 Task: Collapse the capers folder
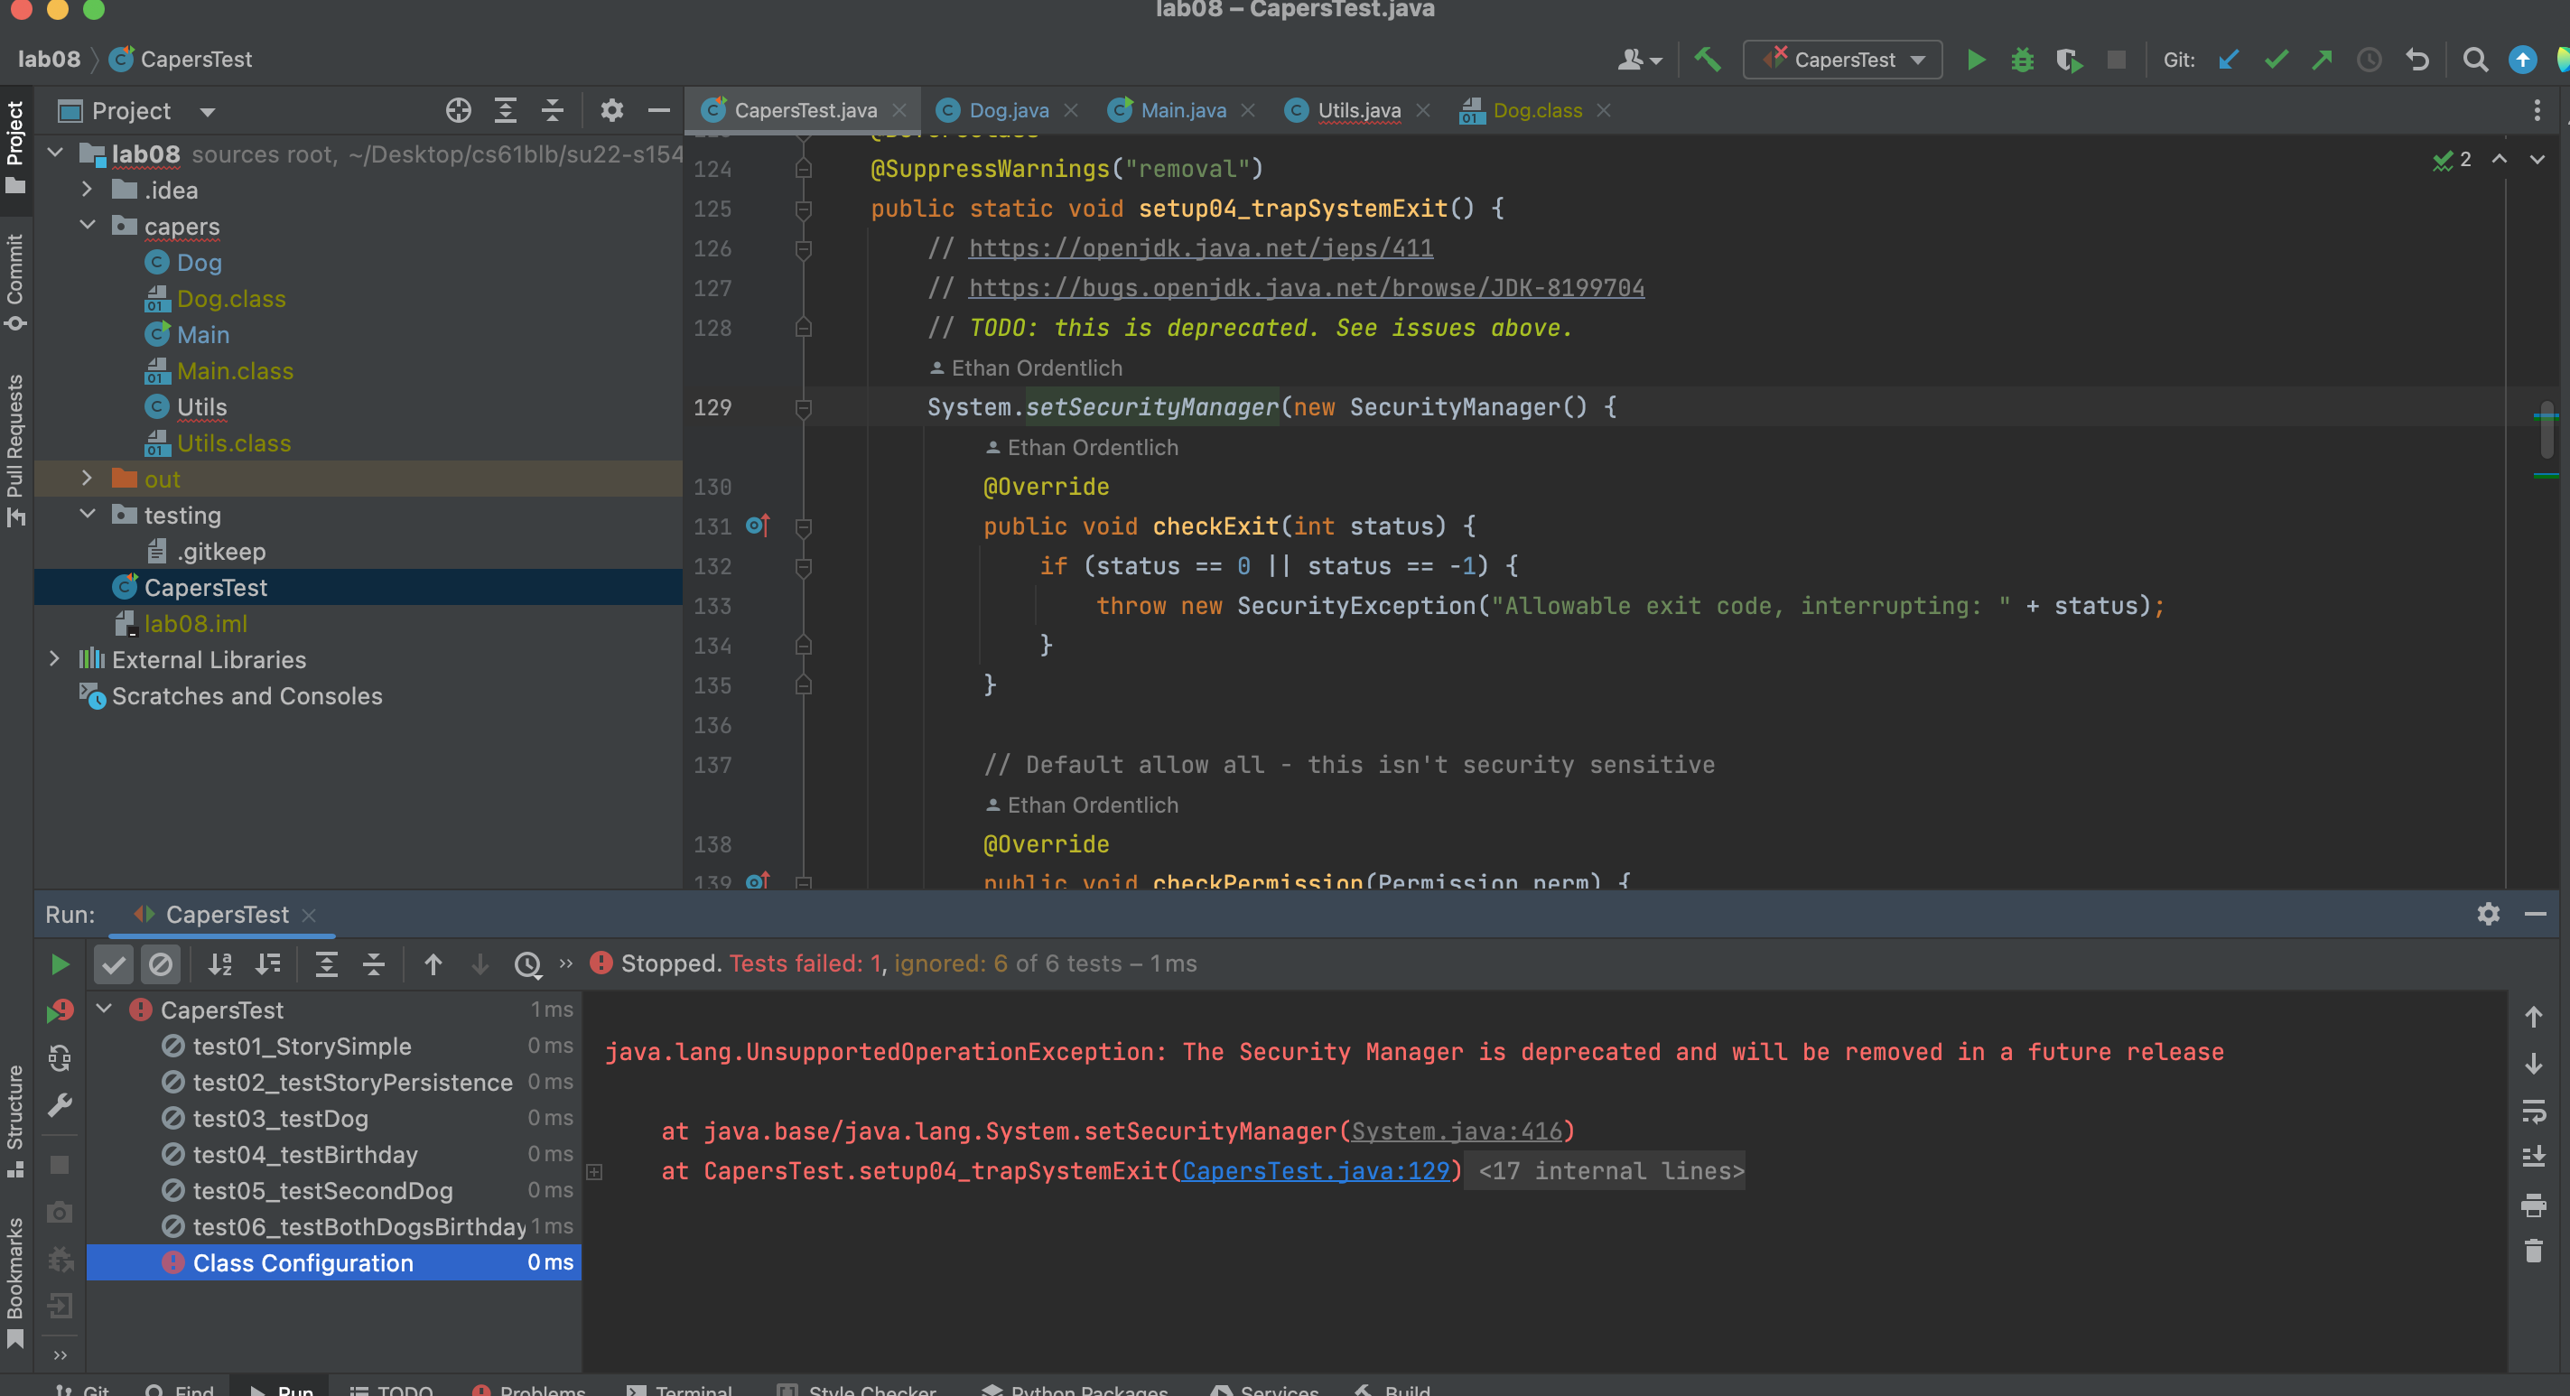click(x=87, y=226)
